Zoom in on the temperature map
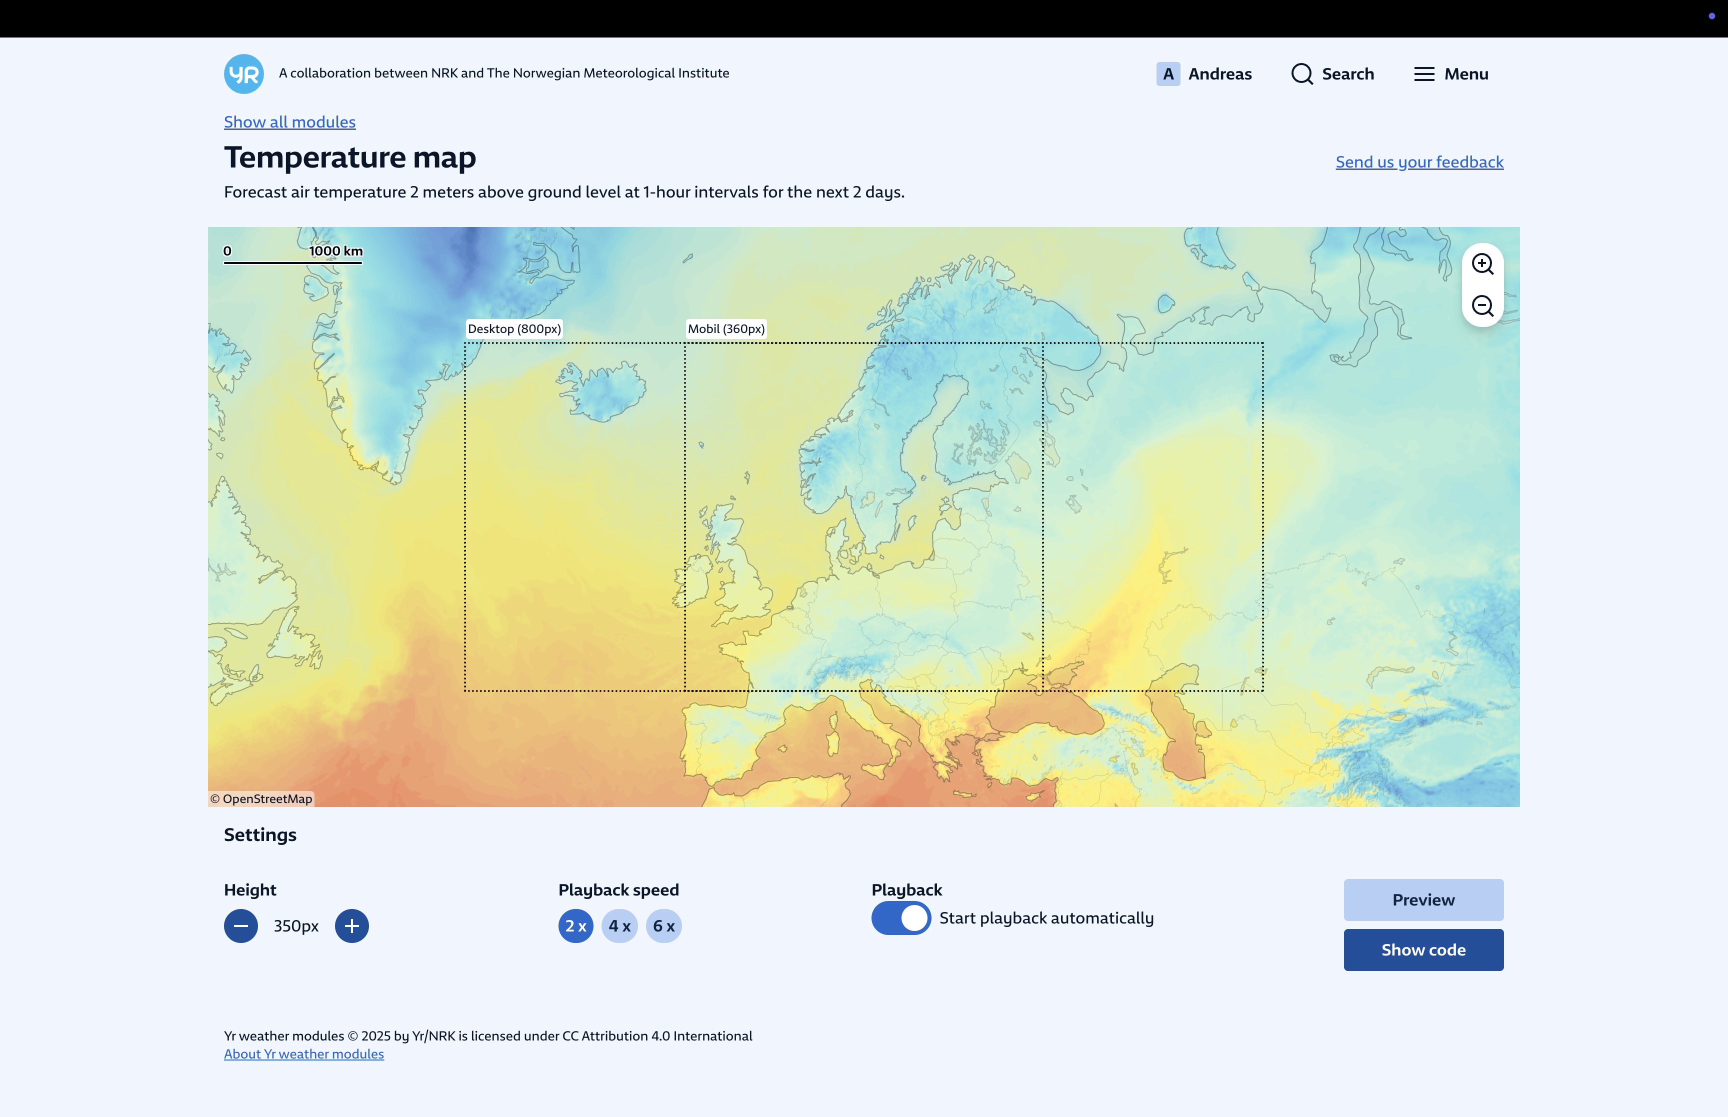This screenshot has width=1728, height=1117. pyautogui.click(x=1482, y=264)
